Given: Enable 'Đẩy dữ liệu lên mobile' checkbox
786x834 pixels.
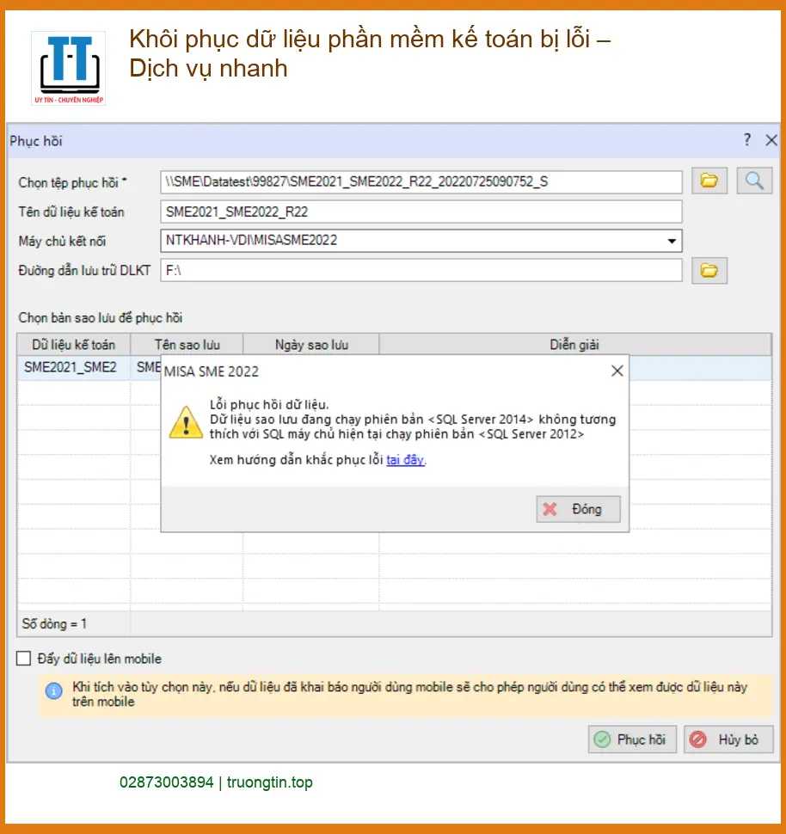Looking at the screenshot, I should point(23,659).
